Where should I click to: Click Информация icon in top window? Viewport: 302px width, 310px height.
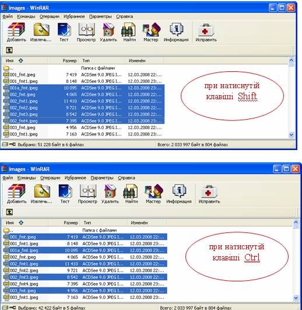pos(176,30)
